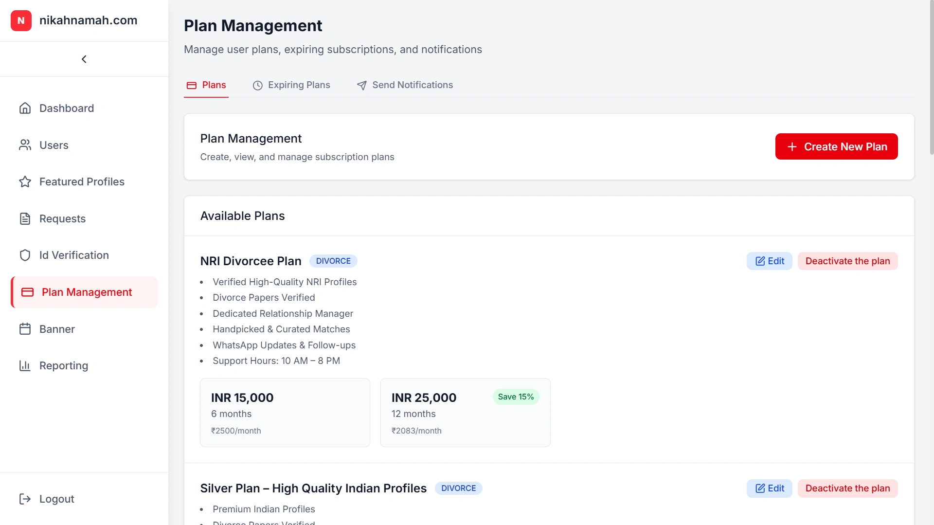Edit the Silver Plan
This screenshot has height=525, width=934.
tap(769, 488)
